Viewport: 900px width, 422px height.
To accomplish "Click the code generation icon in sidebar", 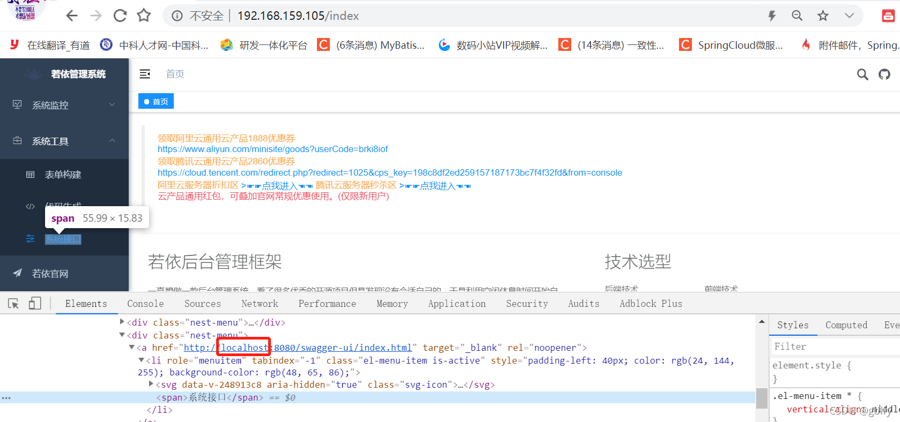I will pyautogui.click(x=31, y=206).
